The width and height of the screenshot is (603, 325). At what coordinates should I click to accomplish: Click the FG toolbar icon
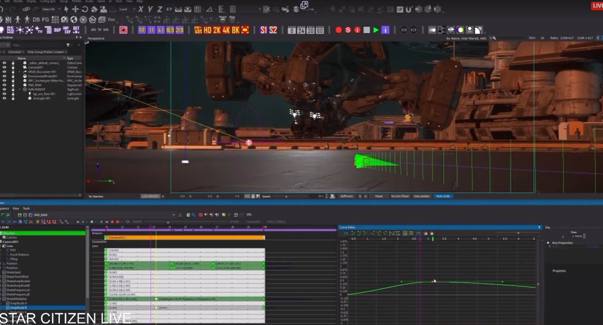tap(46, 19)
